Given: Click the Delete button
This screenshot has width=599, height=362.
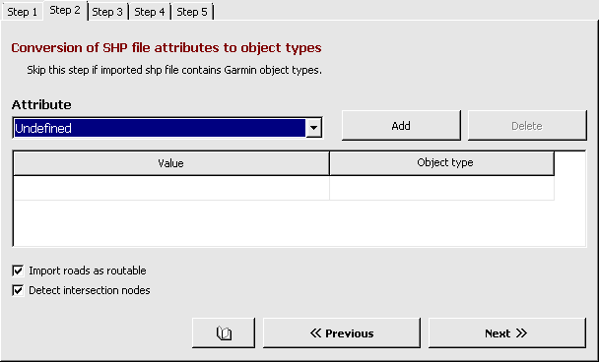Looking at the screenshot, I should pyautogui.click(x=527, y=126).
